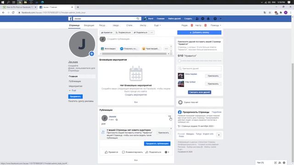294x165 pixels.
Task: Open three-dot options menu of Jausas post
Action: point(170,116)
